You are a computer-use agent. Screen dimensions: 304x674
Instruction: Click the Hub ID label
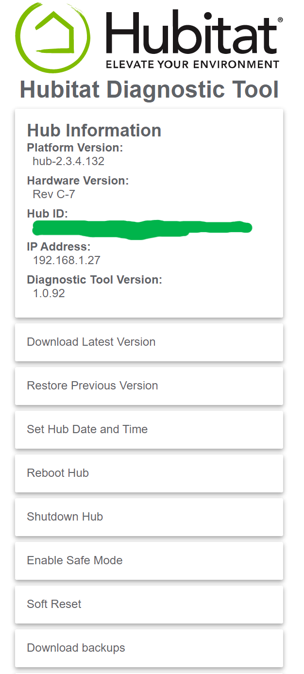pos(48,214)
